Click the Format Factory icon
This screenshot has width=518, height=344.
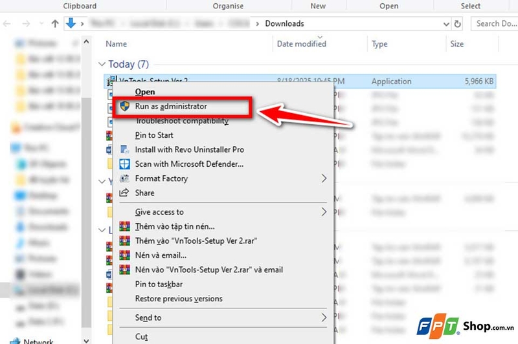click(x=124, y=178)
